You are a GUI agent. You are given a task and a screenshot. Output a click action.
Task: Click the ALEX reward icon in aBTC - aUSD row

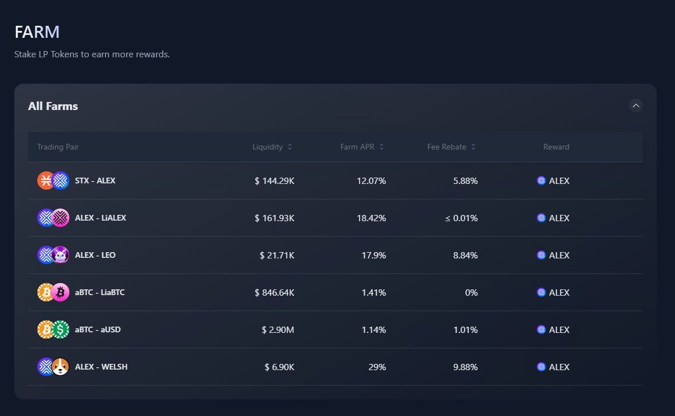(541, 329)
